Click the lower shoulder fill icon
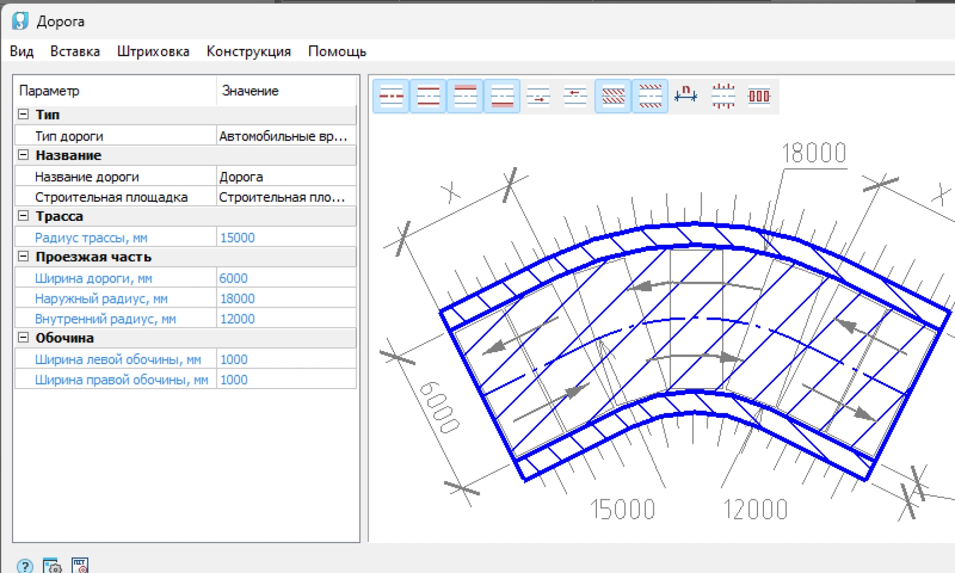The width and height of the screenshot is (955, 573). coord(501,97)
